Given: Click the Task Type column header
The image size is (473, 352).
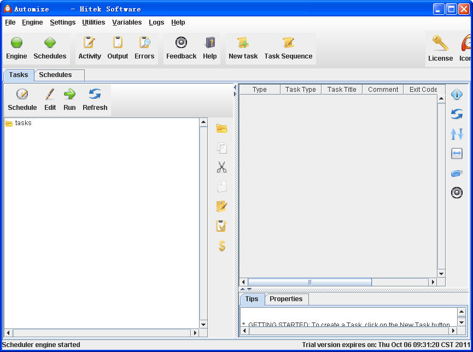Looking at the screenshot, I should click(301, 90).
